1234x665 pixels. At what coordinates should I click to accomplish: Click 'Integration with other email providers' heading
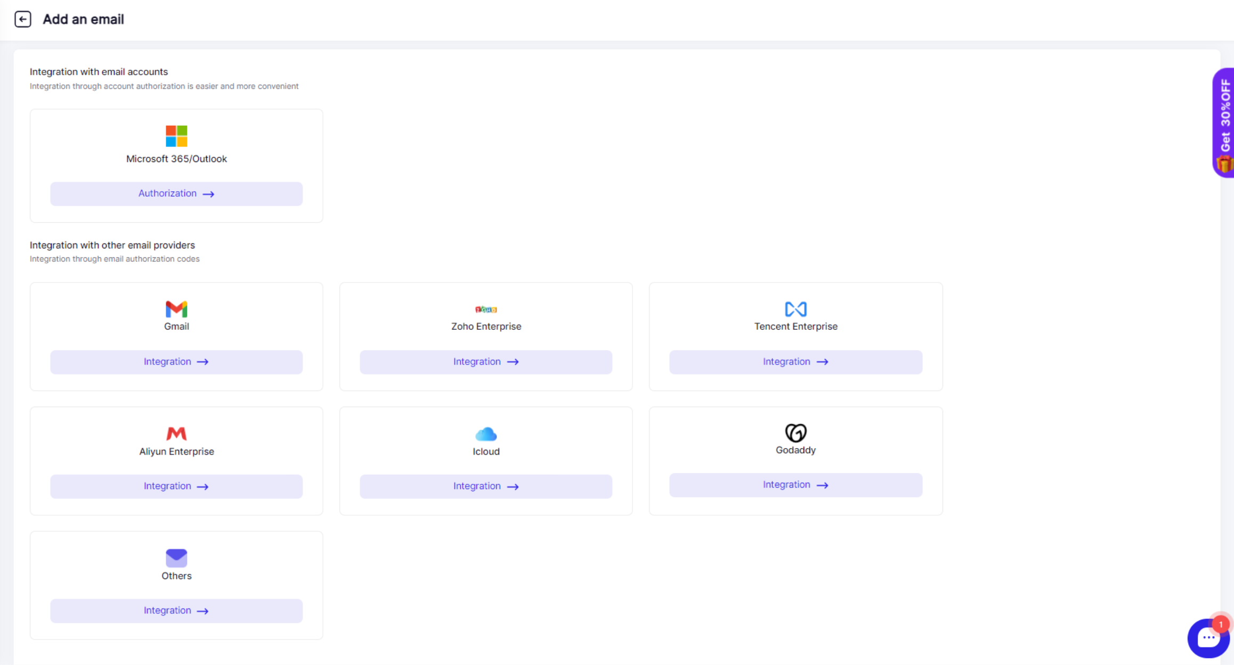(112, 245)
